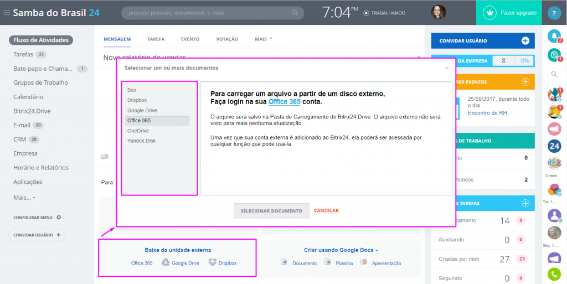Click the Documento icon under Google Docs

pos(284,262)
